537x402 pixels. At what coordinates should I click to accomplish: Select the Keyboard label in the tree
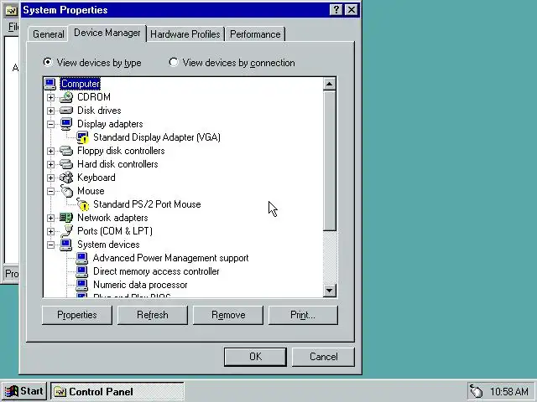[x=96, y=178]
